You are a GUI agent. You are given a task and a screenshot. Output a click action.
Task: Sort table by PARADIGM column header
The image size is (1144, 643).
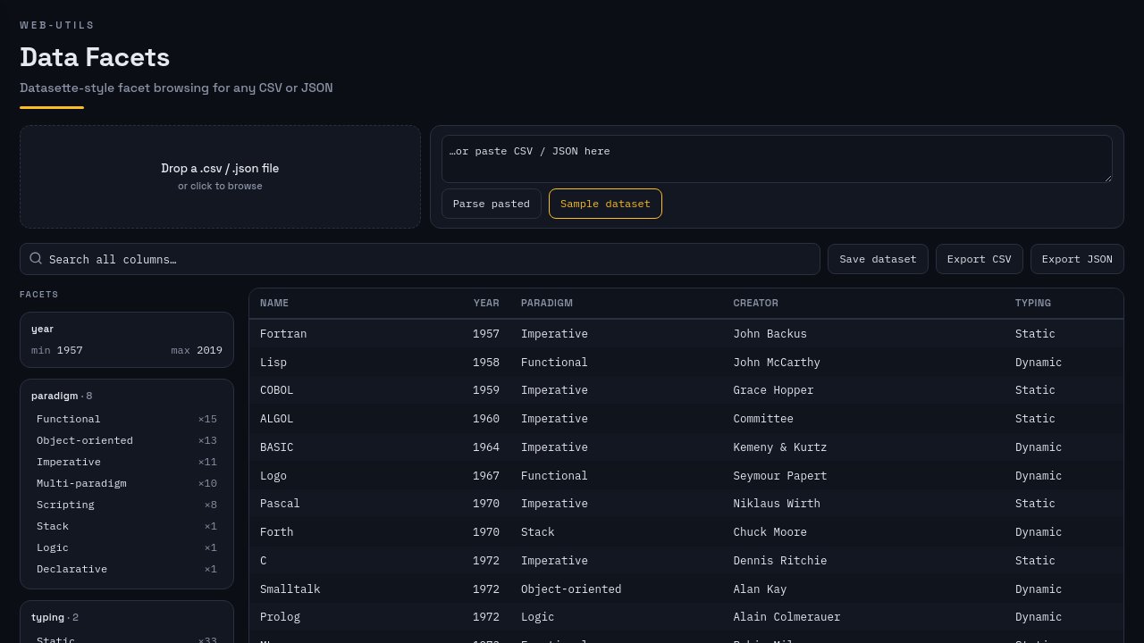[547, 303]
